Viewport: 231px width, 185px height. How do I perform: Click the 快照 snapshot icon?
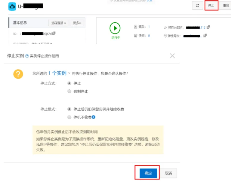click(x=136, y=36)
